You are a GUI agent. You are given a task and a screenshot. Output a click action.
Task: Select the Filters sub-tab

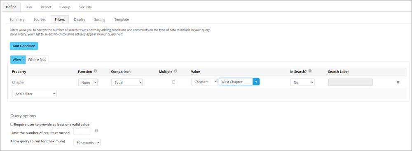point(60,19)
